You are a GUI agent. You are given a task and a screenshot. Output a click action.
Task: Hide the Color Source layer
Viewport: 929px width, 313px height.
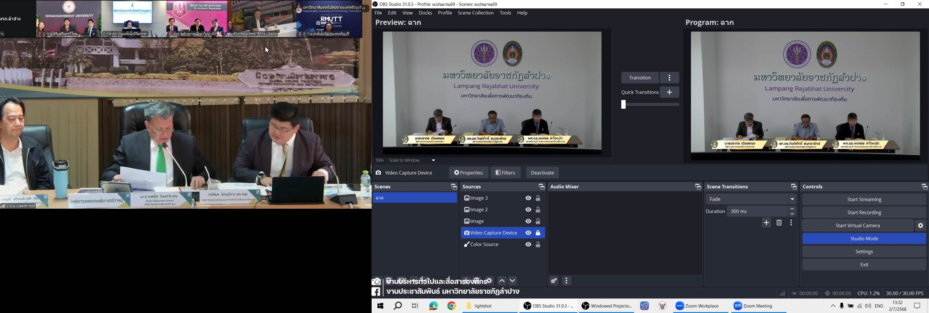pyautogui.click(x=528, y=245)
